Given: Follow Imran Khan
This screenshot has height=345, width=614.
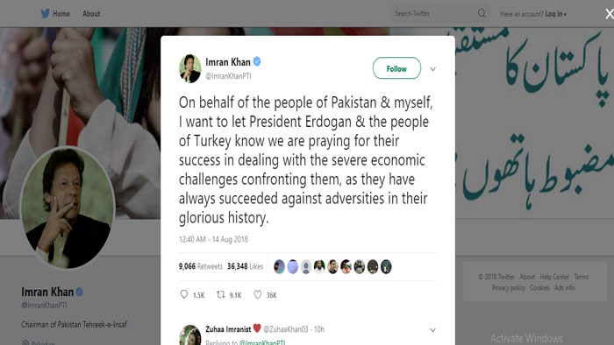Looking at the screenshot, I should (x=396, y=68).
